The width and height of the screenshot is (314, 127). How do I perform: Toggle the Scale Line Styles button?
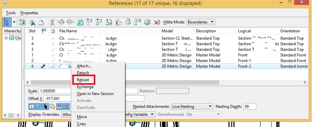pyautogui.click(x=67, y=107)
